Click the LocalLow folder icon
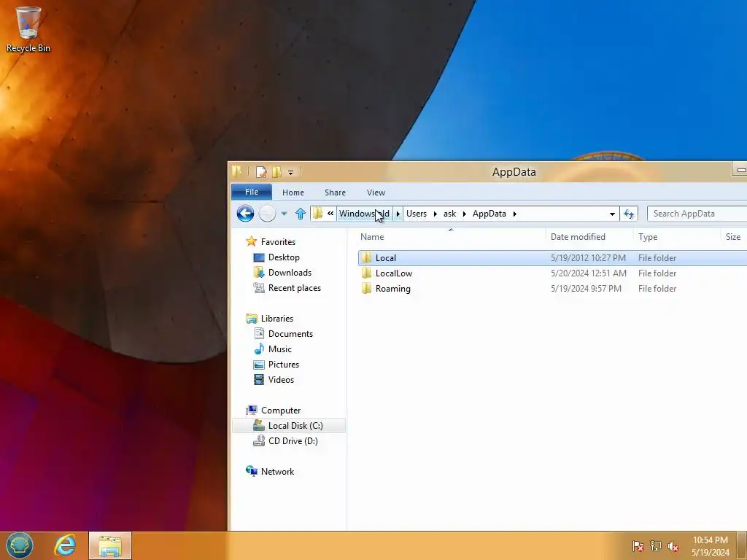 pos(366,273)
